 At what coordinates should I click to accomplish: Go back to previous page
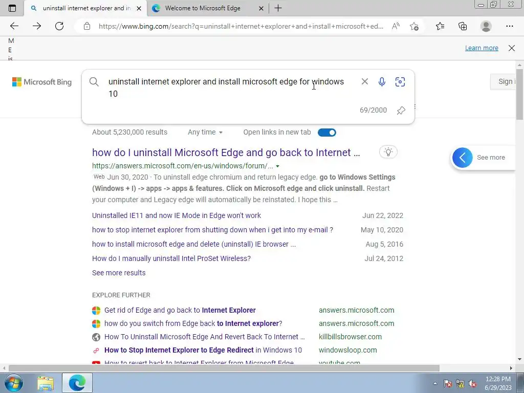tap(14, 26)
